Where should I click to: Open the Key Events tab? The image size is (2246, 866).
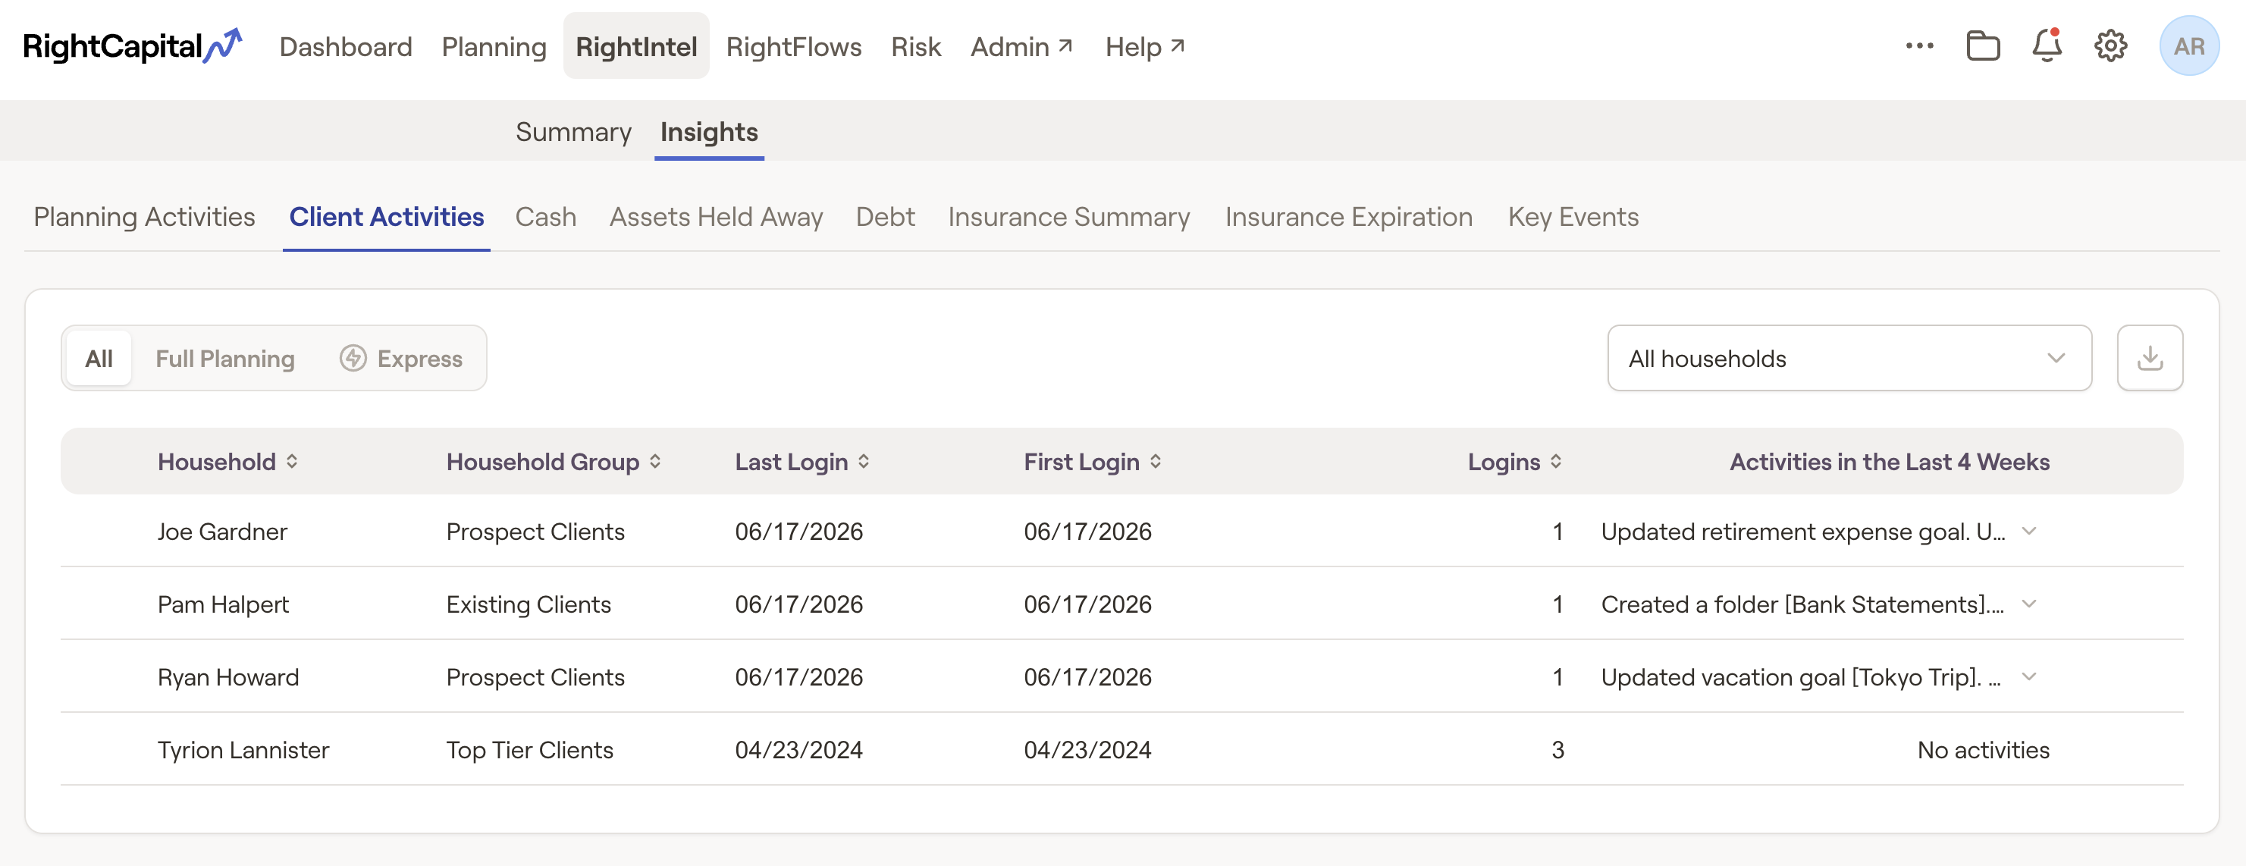(x=1573, y=216)
